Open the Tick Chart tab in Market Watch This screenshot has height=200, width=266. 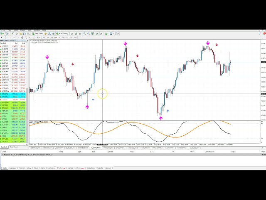[14, 147]
